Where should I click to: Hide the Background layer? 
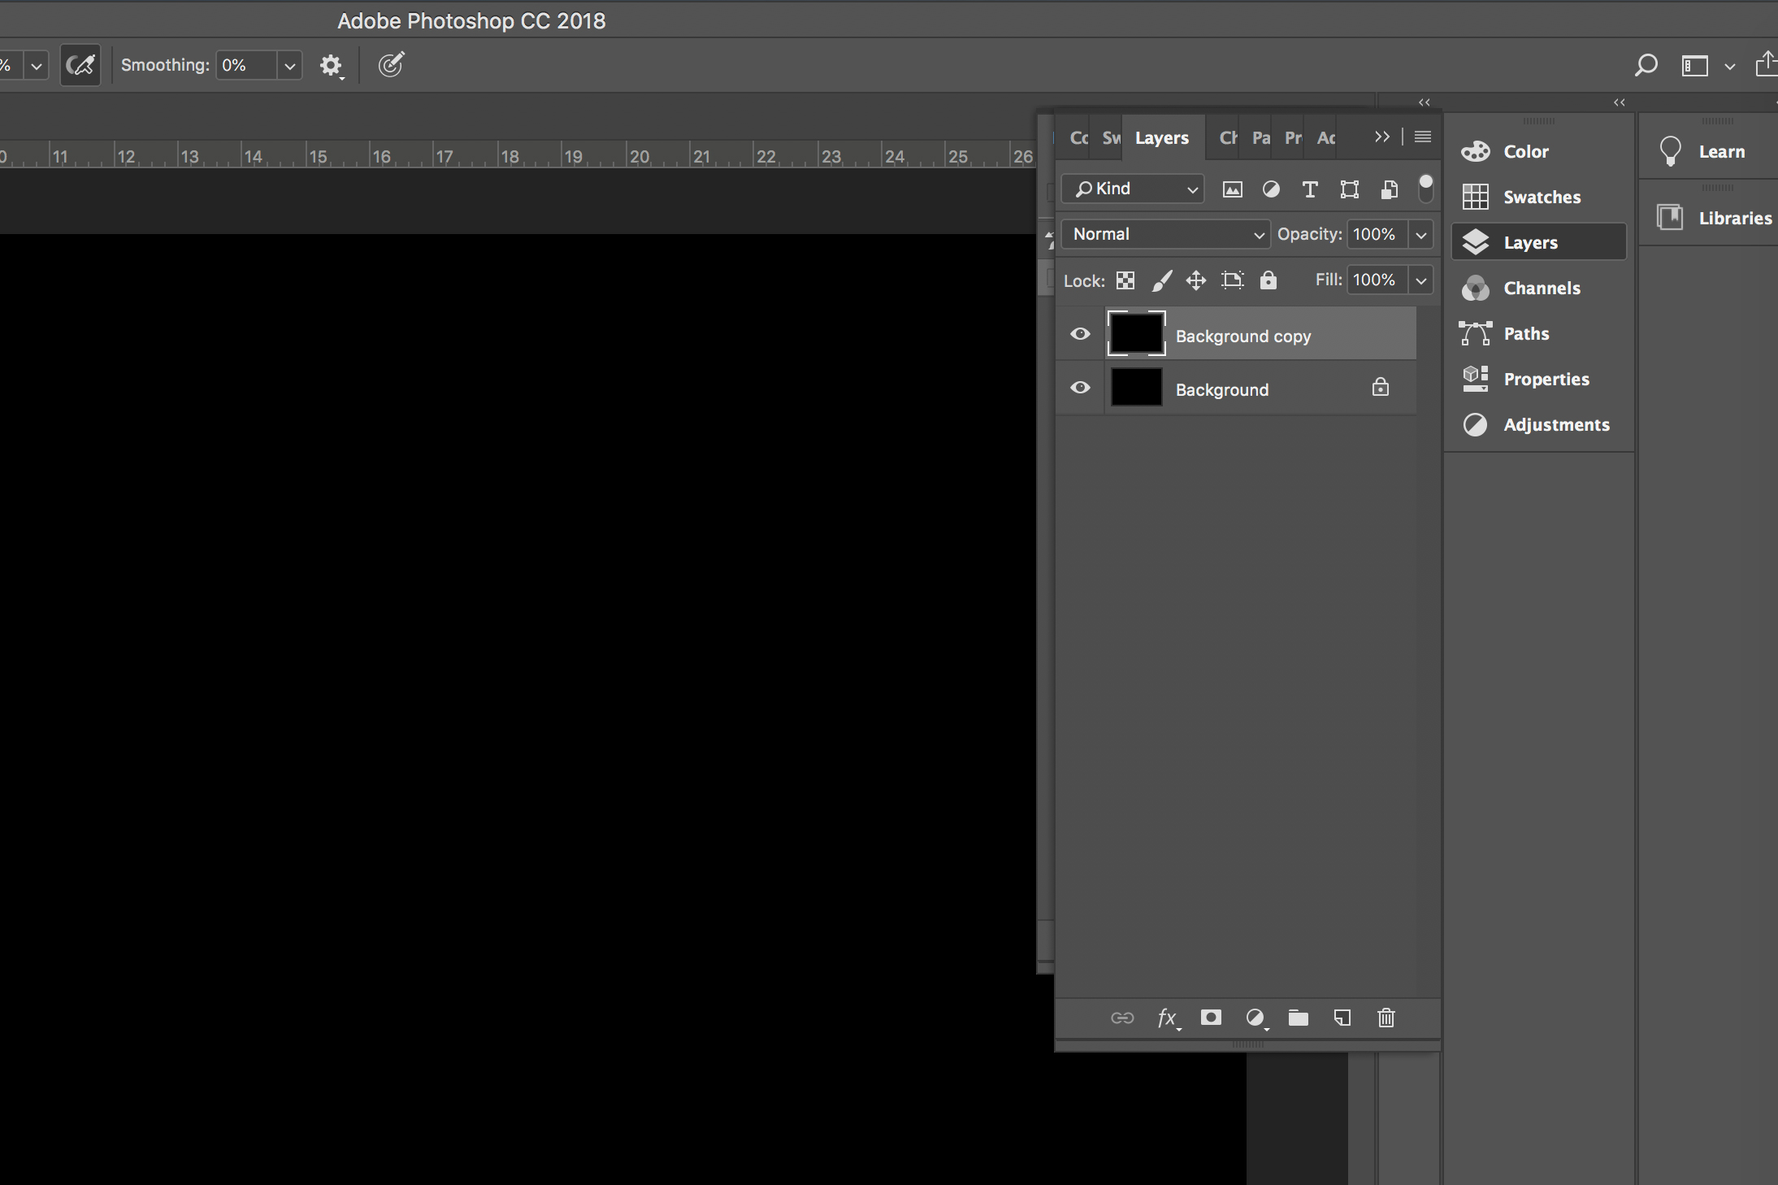tap(1080, 388)
